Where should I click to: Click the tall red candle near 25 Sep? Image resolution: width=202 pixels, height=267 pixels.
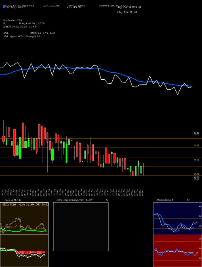click(23, 135)
